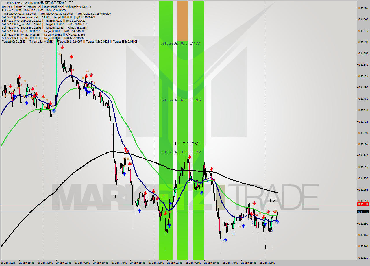The height and width of the screenshot is (266, 370).
Task: Click the '27 Jan 10:45' time axis label
Action: point(101,263)
